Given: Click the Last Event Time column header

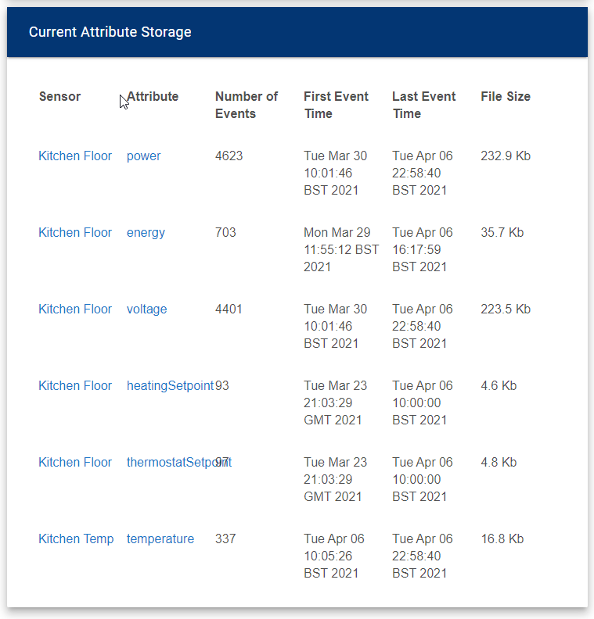Looking at the screenshot, I should pos(423,105).
